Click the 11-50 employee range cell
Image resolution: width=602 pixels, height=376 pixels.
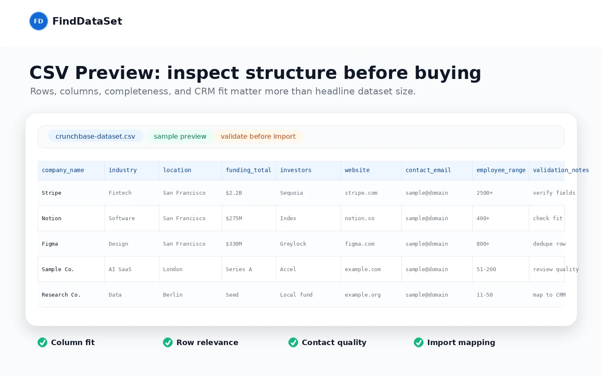pos(500,295)
